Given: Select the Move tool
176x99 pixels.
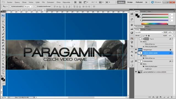Looking at the screenshot, I should [x=3, y=15].
